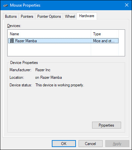The width and height of the screenshot is (132, 150).
Task: Go to the Pointer Options tab
Action: point(49,16)
